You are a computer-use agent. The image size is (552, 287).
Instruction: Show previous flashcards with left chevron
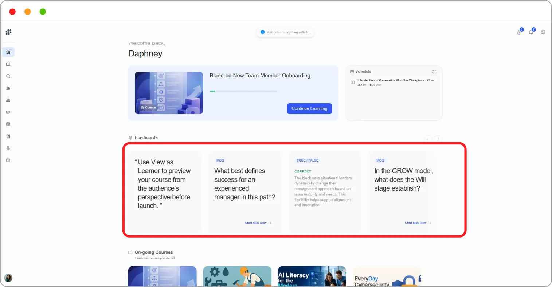[x=428, y=139]
